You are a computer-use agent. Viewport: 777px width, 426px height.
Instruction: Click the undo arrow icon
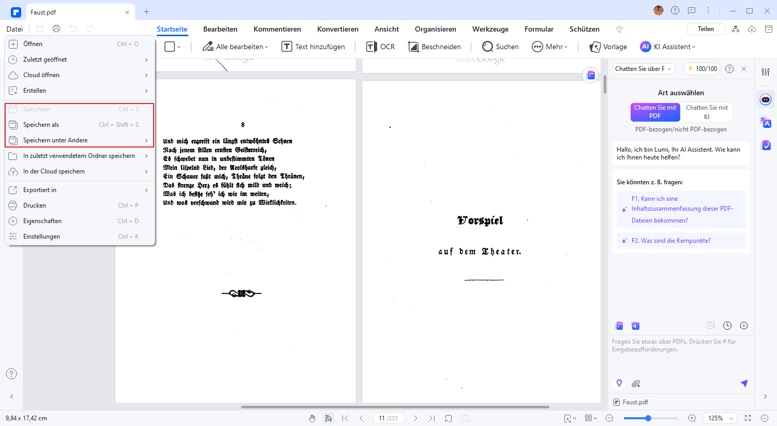[73, 29]
